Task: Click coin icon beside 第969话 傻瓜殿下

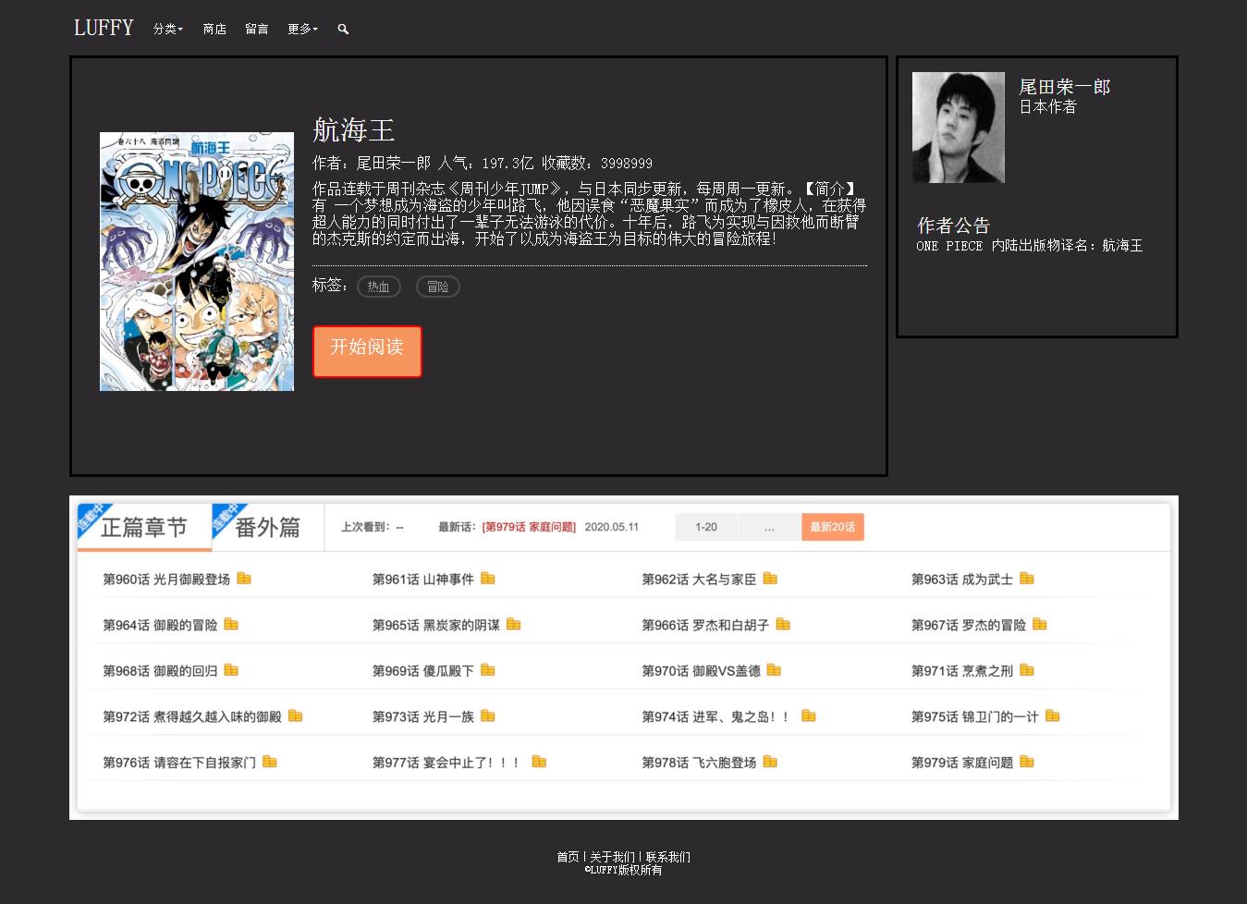Action: (x=488, y=670)
